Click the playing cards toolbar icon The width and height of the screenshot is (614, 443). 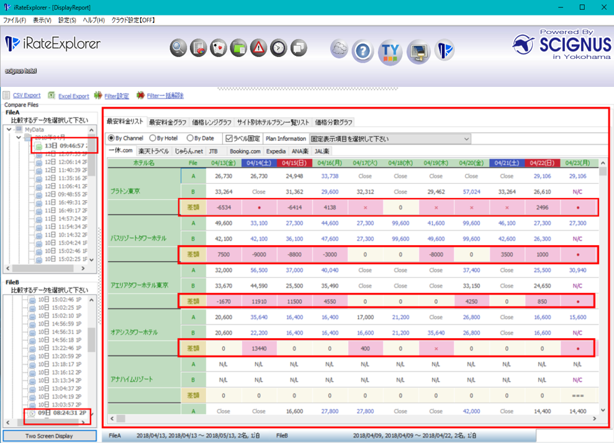[x=219, y=48]
